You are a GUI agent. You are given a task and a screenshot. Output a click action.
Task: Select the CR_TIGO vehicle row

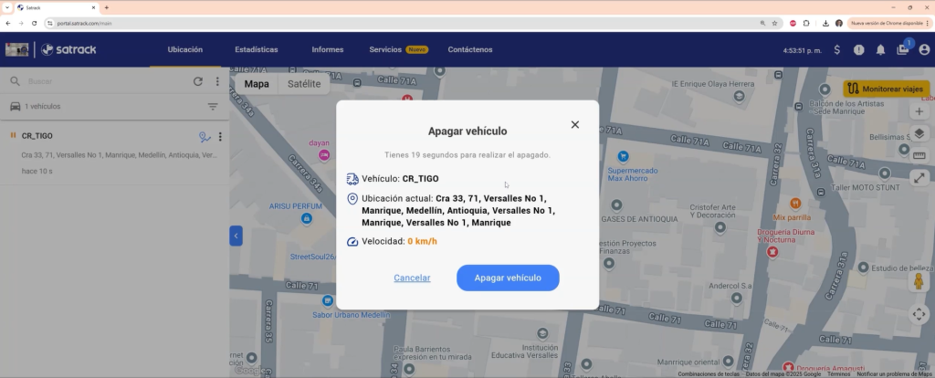coord(114,153)
